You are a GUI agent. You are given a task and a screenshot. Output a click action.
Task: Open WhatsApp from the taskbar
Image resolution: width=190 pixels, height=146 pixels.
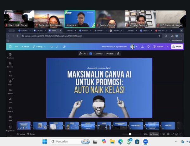pyautogui.click(x=129, y=142)
